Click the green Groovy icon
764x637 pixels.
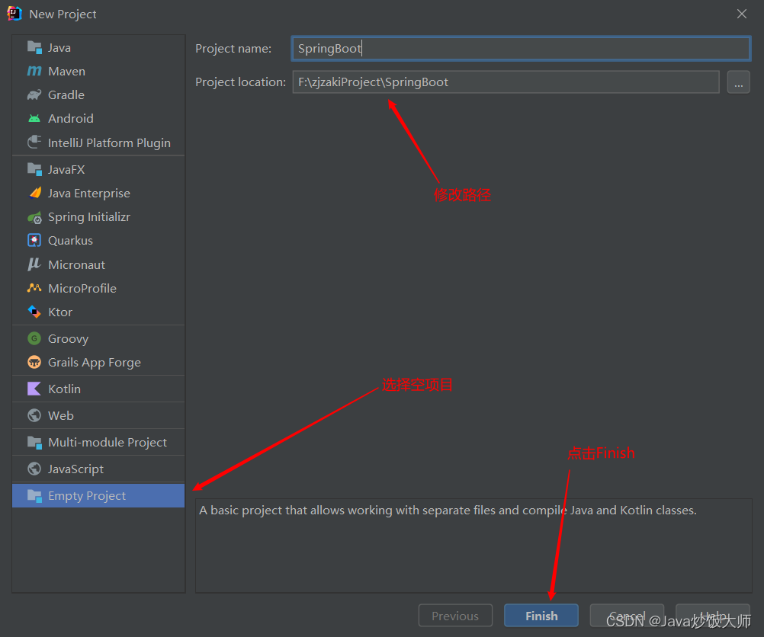[x=34, y=338]
